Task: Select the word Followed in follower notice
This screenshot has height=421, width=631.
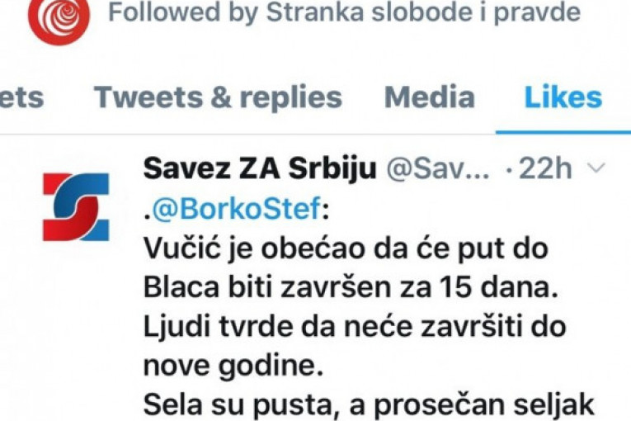Action: pyautogui.click(x=164, y=12)
